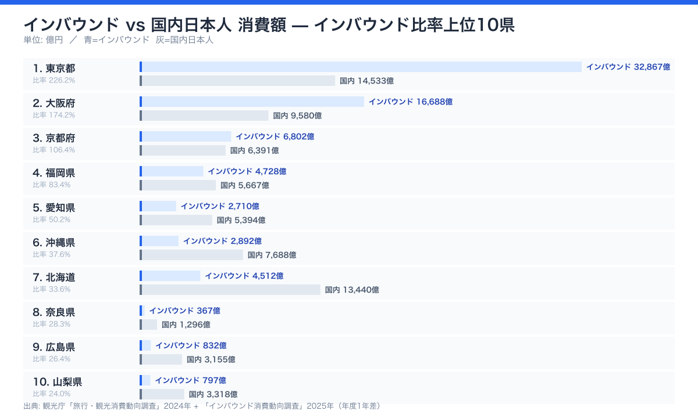
Task: Click the label インバウンド 4,512億
Action: click(244, 276)
